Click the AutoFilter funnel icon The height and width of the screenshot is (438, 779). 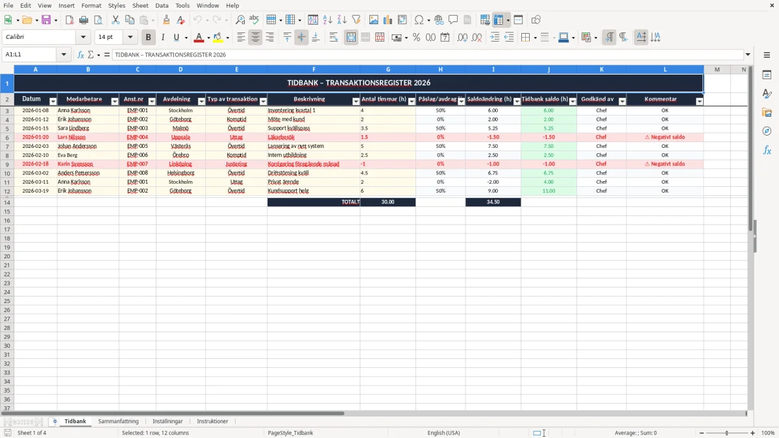[x=356, y=20]
